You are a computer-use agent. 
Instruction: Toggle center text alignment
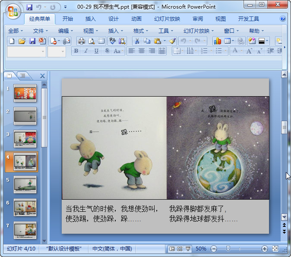coord(142,51)
